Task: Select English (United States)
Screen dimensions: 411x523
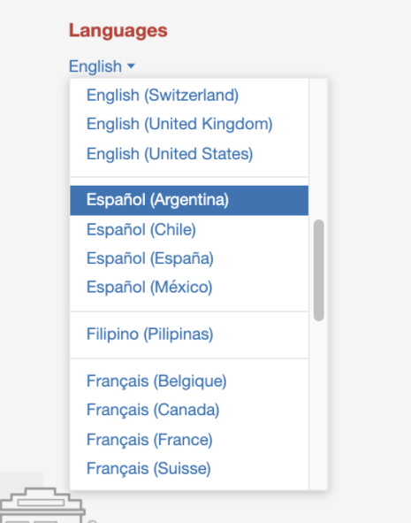Action: pos(189,154)
